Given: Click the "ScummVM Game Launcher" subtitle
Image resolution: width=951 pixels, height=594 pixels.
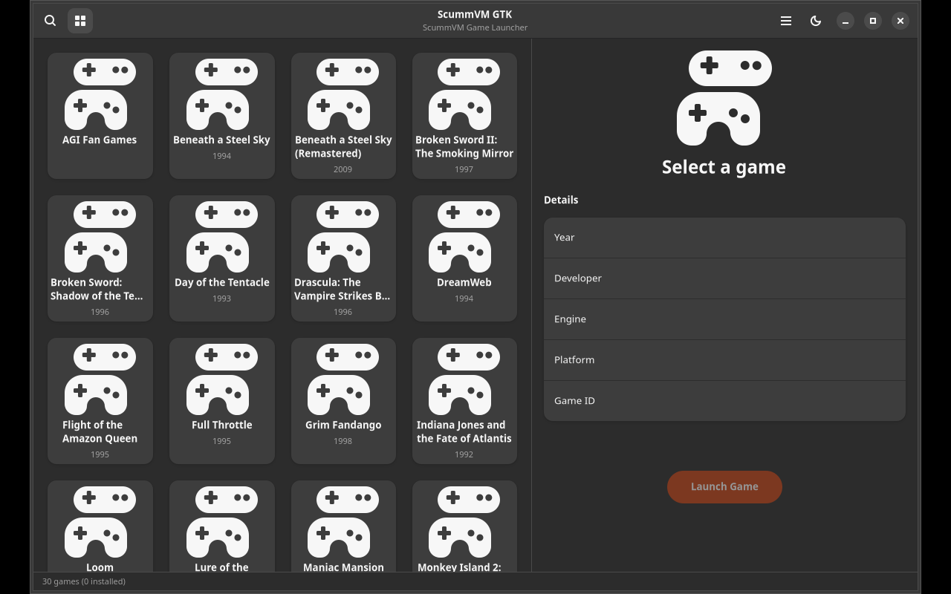Looking at the screenshot, I should click(475, 27).
